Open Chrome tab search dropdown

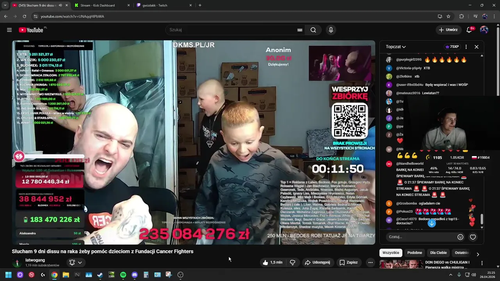(5, 5)
